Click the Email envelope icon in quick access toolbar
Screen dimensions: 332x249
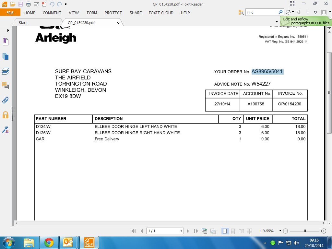[x=36, y=4]
